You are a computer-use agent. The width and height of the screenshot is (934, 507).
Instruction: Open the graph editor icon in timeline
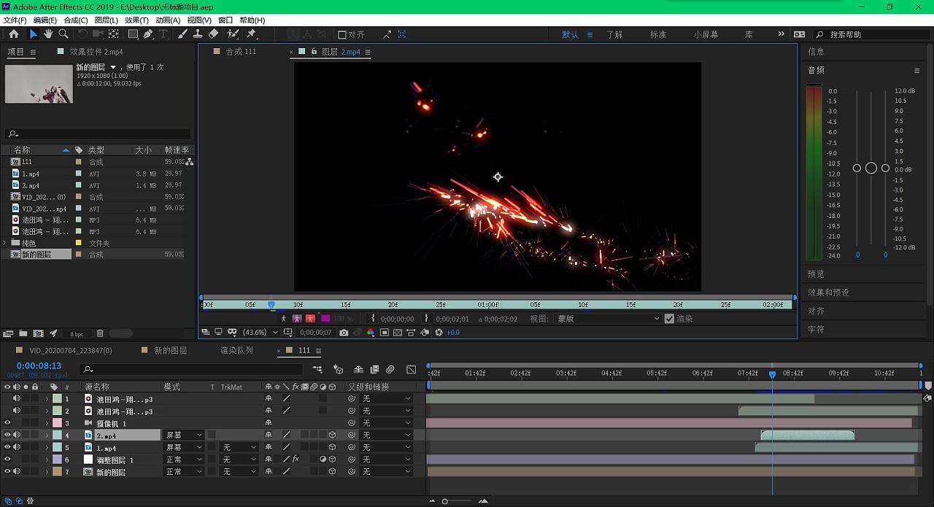pyautogui.click(x=412, y=370)
